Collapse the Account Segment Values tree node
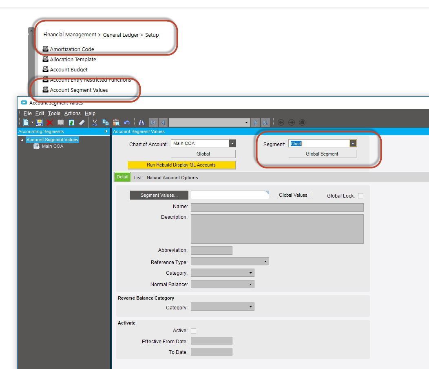 [22, 139]
